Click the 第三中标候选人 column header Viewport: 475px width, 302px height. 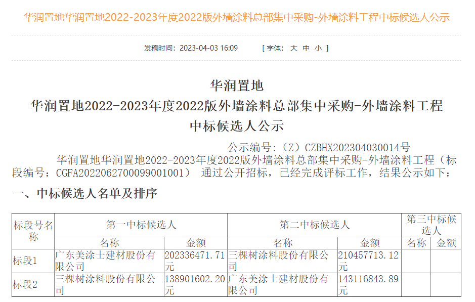[x=431, y=225]
